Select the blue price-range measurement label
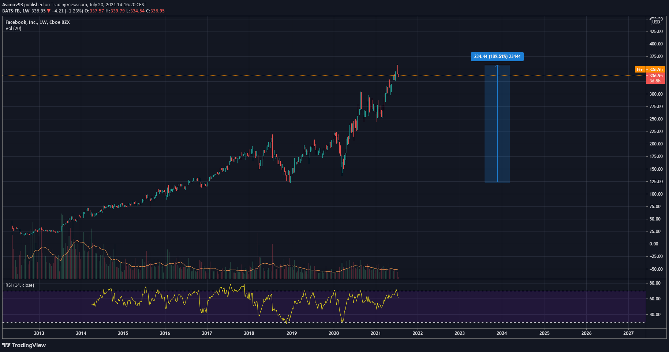 [x=497, y=56]
